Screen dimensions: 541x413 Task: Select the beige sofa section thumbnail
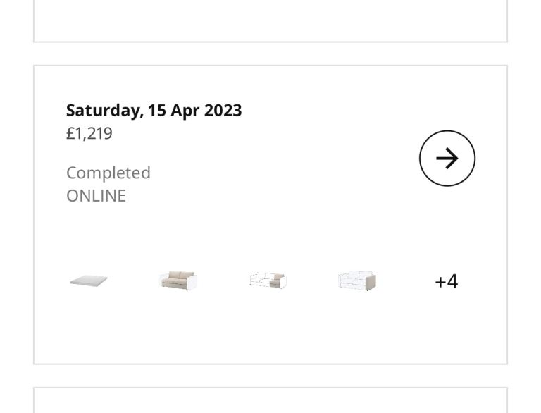[178, 281]
